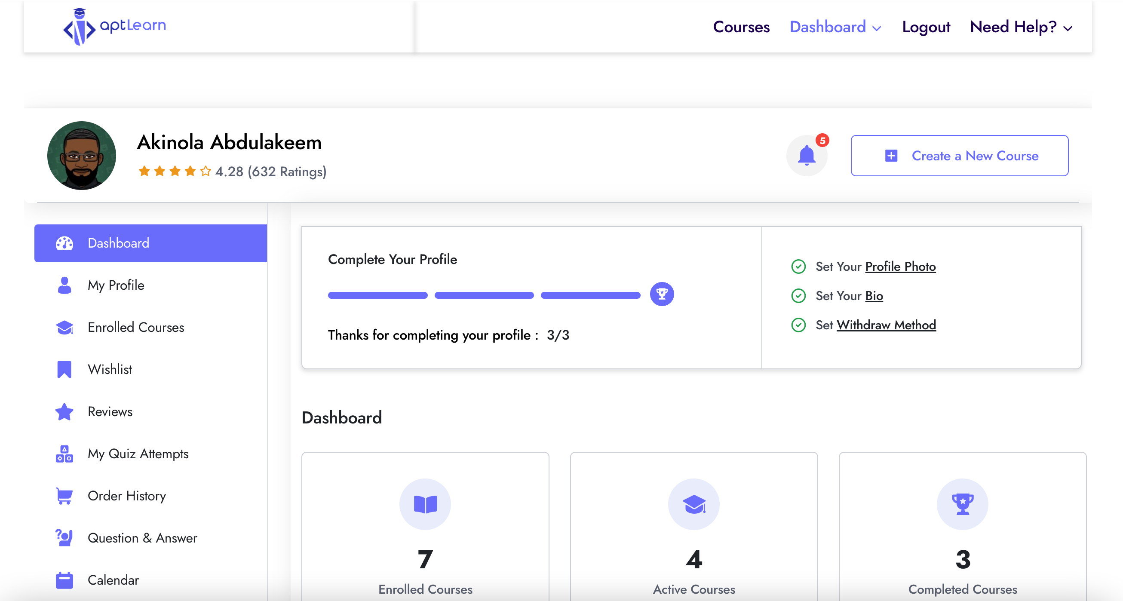Click the second profile progress bar segment
The height and width of the screenshot is (601, 1123).
[484, 295]
